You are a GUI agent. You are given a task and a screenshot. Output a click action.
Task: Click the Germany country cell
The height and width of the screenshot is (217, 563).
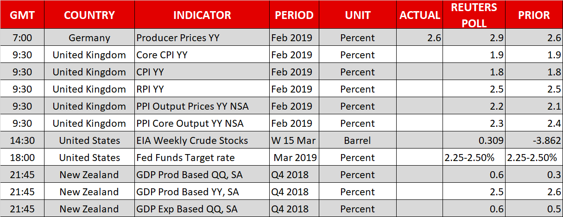pos(89,38)
